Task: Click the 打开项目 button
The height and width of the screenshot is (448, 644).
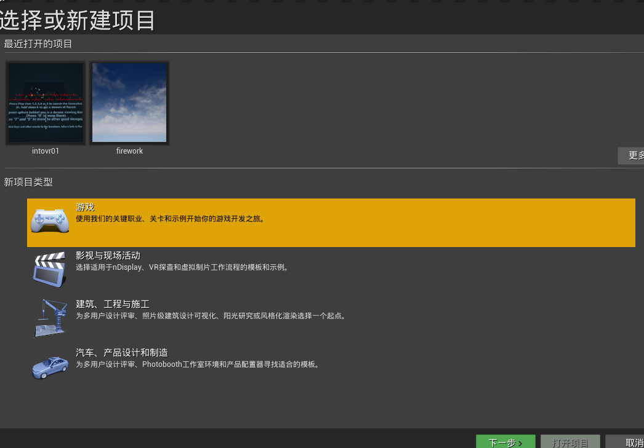Action: pyautogui.click(x=570, y=442)
